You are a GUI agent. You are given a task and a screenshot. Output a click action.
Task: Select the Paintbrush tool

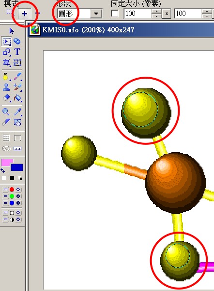point(17,76)
